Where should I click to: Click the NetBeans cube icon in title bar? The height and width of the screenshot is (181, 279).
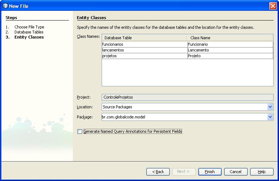(5, 6)
